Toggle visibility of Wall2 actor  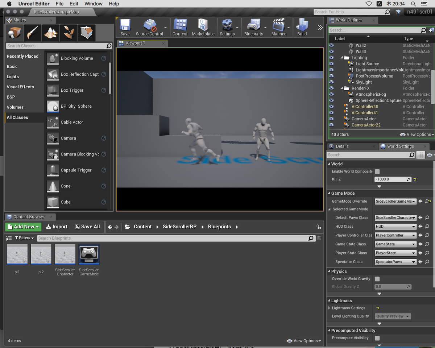pos(331,46)
